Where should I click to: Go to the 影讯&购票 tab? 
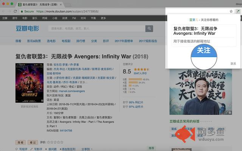pyautogui.click(x=34, y=41)
